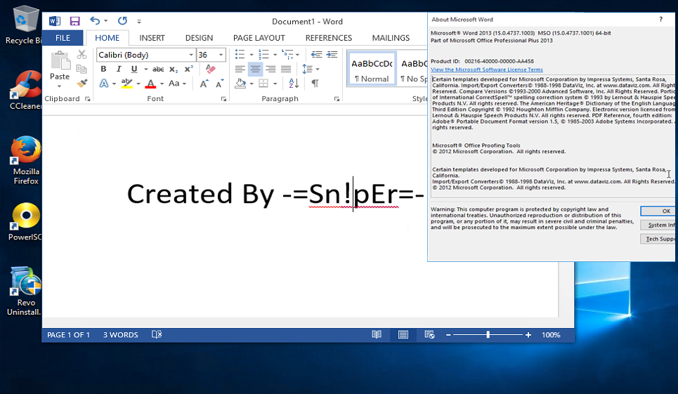Switch to the MAILINGS tab
The image size is (678, 394).
[391, 38]
